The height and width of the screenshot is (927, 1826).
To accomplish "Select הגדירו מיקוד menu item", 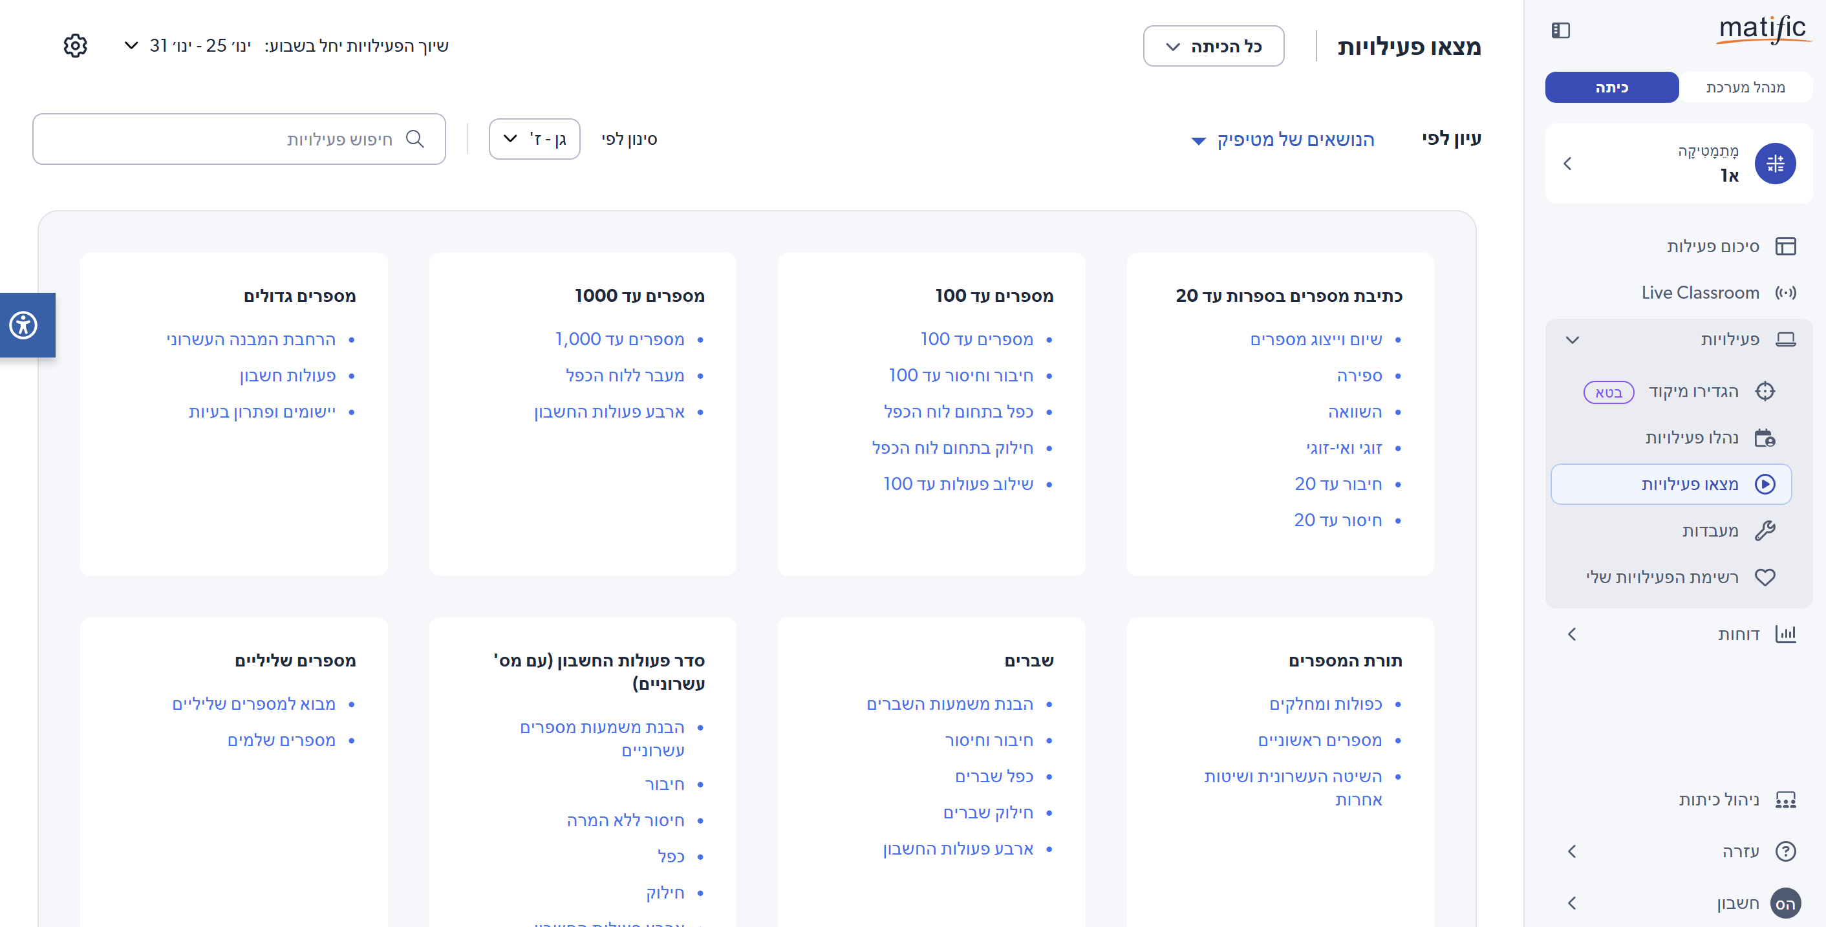I will coord(1693,391).
